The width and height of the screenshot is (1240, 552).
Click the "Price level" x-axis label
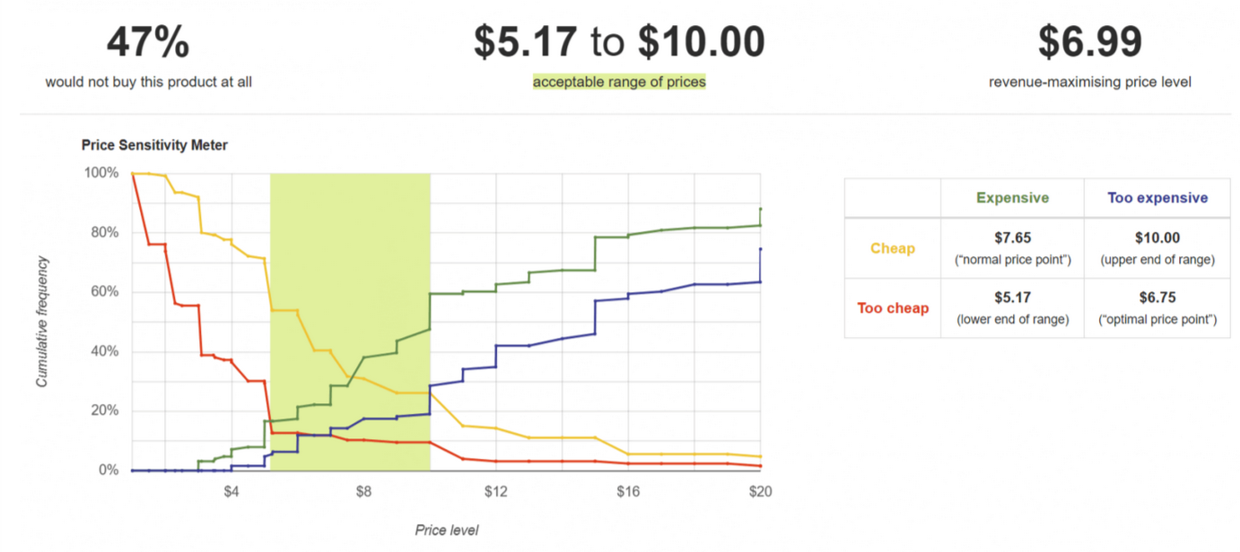click(447, 530)
